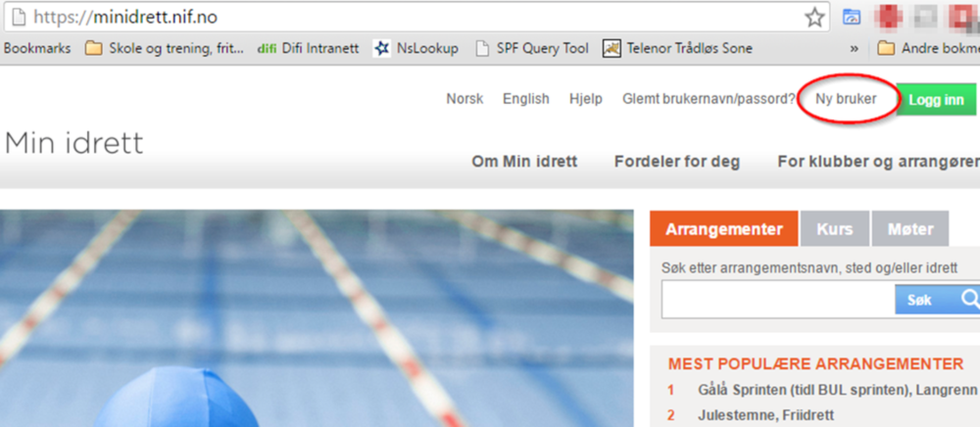Switch to the Møter tab

click(910, 229)
